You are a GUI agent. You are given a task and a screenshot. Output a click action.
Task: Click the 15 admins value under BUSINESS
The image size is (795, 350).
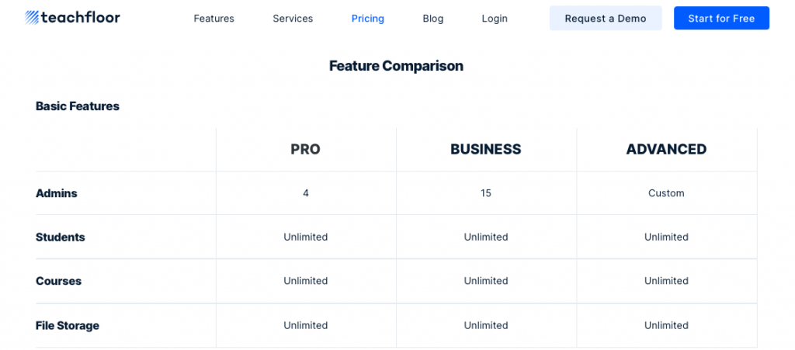(486, 193)
